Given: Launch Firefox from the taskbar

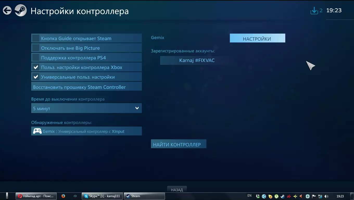Looking at the screenshot, I should coord(63,196).
